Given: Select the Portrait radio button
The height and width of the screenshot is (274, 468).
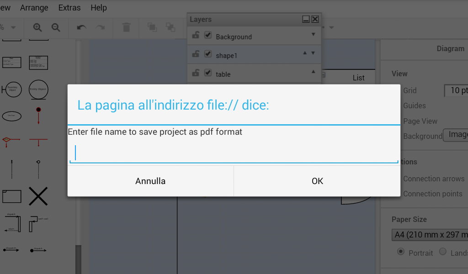Looking at the screenshot, I should [401, 252].
